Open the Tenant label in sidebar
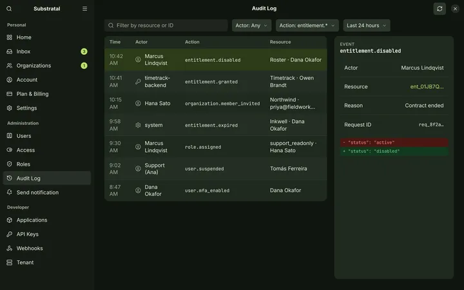This screenshot has height=290, width=464. (25, 262)
